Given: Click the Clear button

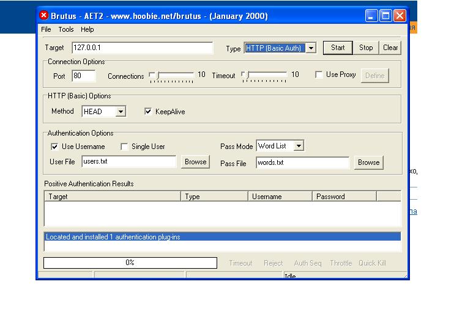Looking at the screenshot, I should 390,48.
